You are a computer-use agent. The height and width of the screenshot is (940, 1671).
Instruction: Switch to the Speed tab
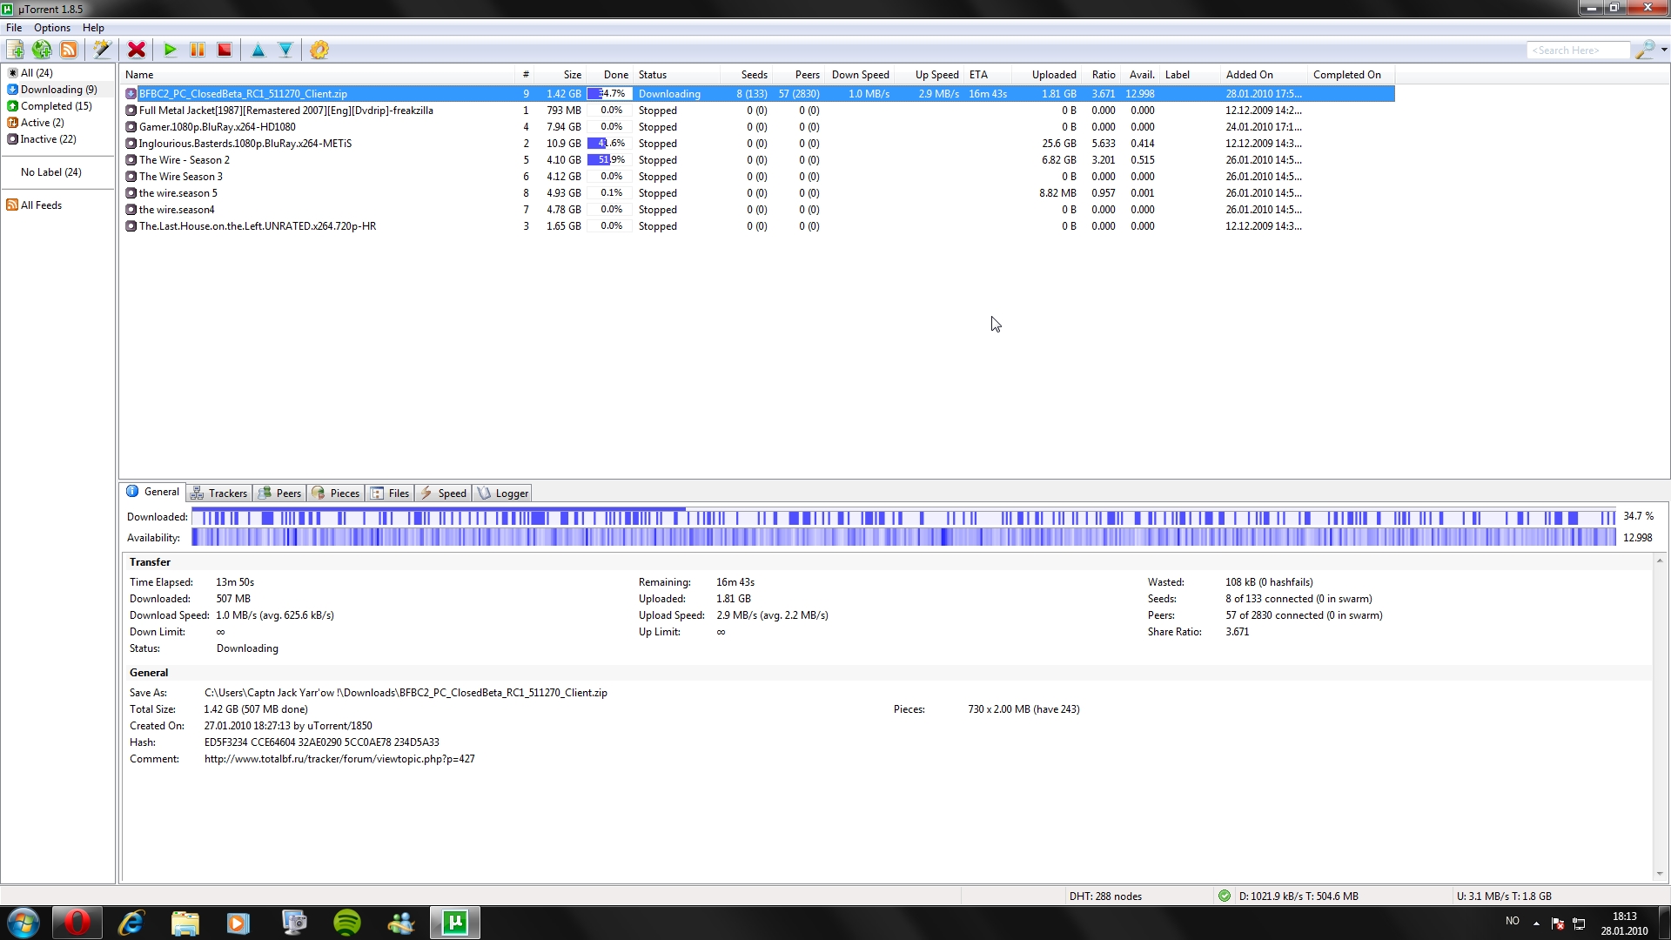coord(443,493)
